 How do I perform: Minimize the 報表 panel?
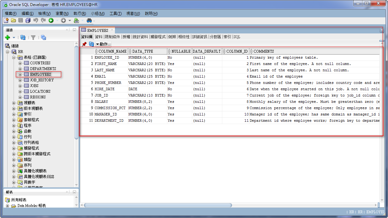tap(75, 192)
